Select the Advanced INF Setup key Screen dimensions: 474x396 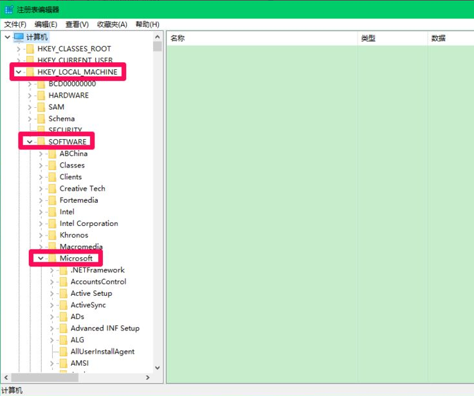(105, 329)
